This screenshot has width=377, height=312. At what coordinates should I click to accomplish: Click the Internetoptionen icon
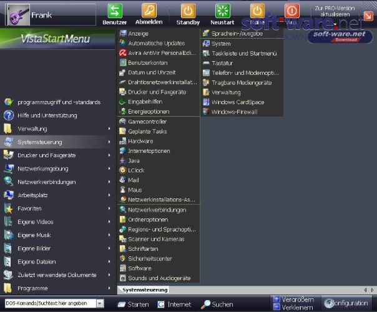(122, 151)
